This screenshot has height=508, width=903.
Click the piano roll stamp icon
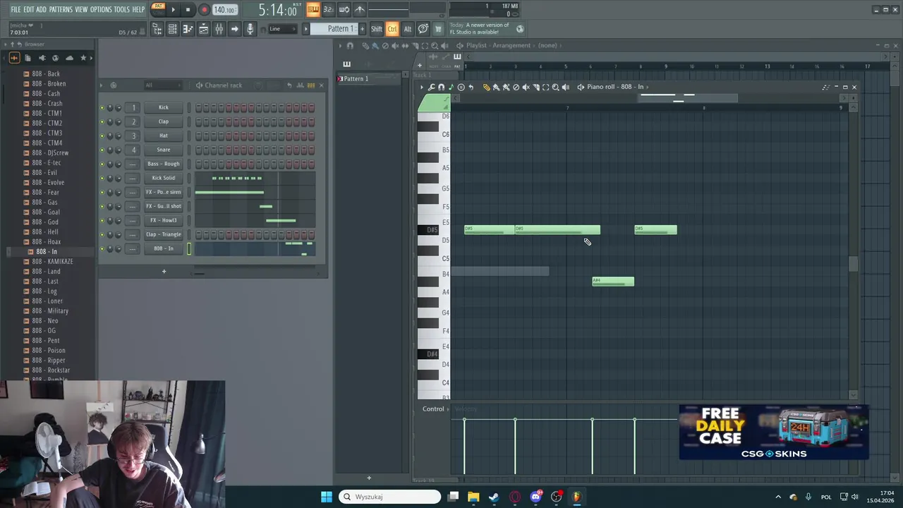[x=461, y=87]
